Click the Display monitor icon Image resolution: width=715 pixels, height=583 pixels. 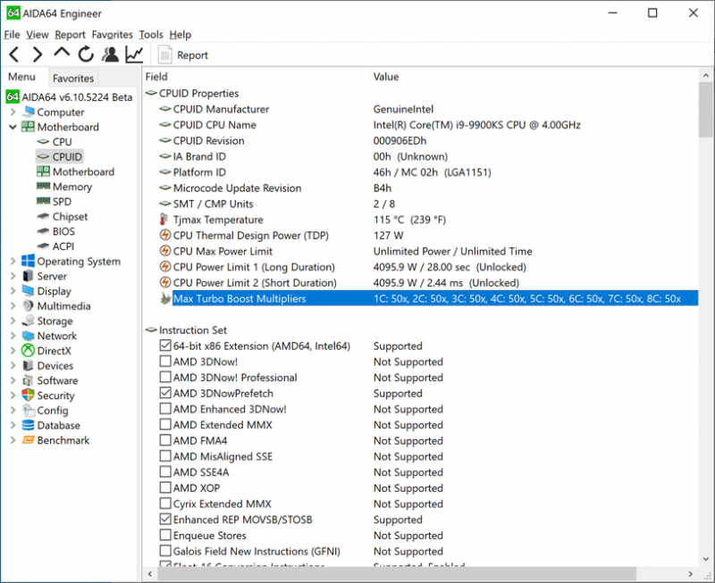(x=29, y=290)
